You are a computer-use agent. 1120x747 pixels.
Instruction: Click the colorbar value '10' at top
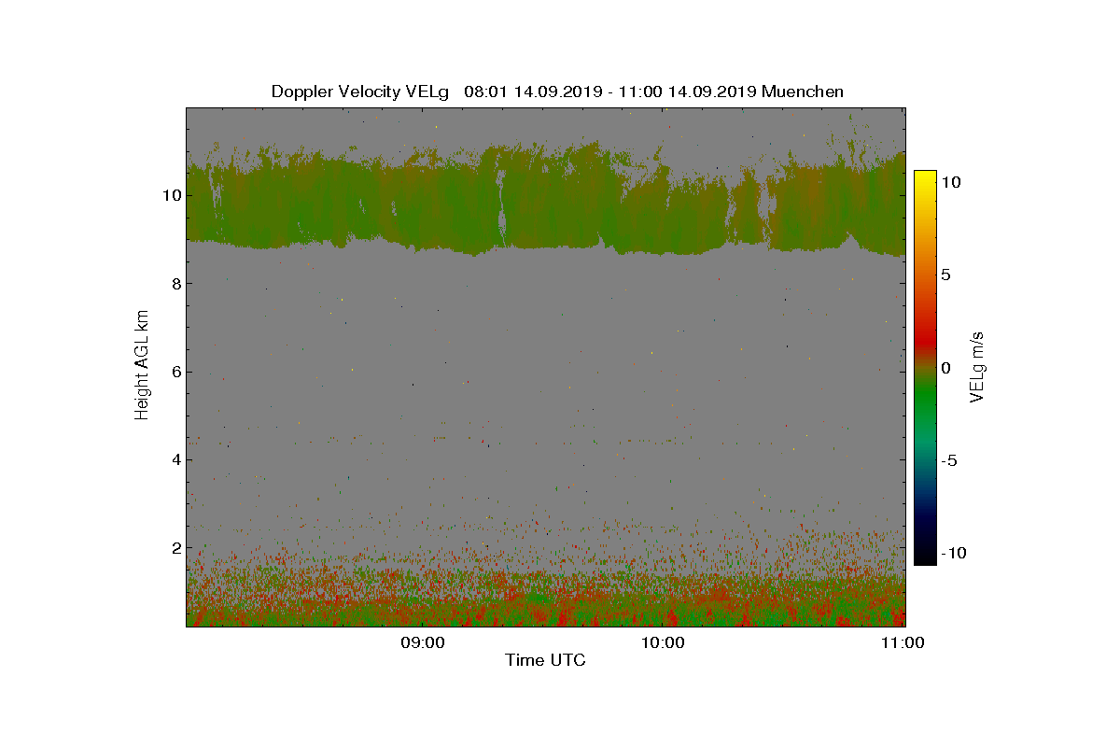pos(950,182)
